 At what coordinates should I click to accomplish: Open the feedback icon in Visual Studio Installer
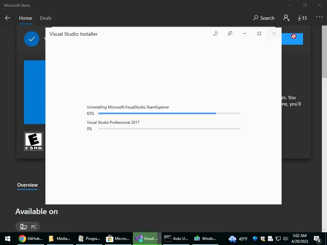(230, 33)
